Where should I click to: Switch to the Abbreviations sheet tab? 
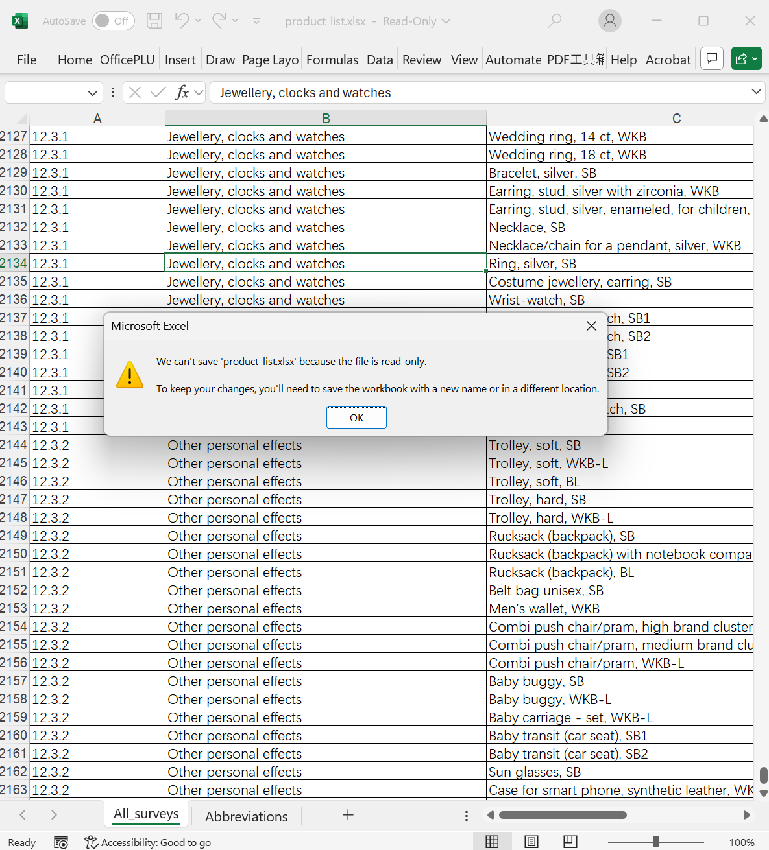pyautogui.click(x=246, y=816)
